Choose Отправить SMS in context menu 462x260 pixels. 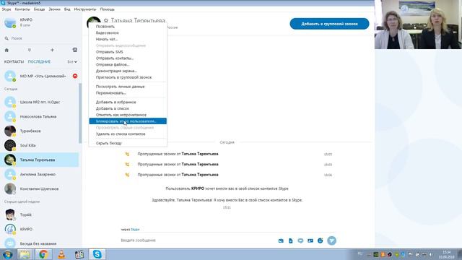click(x=128, y=52)
